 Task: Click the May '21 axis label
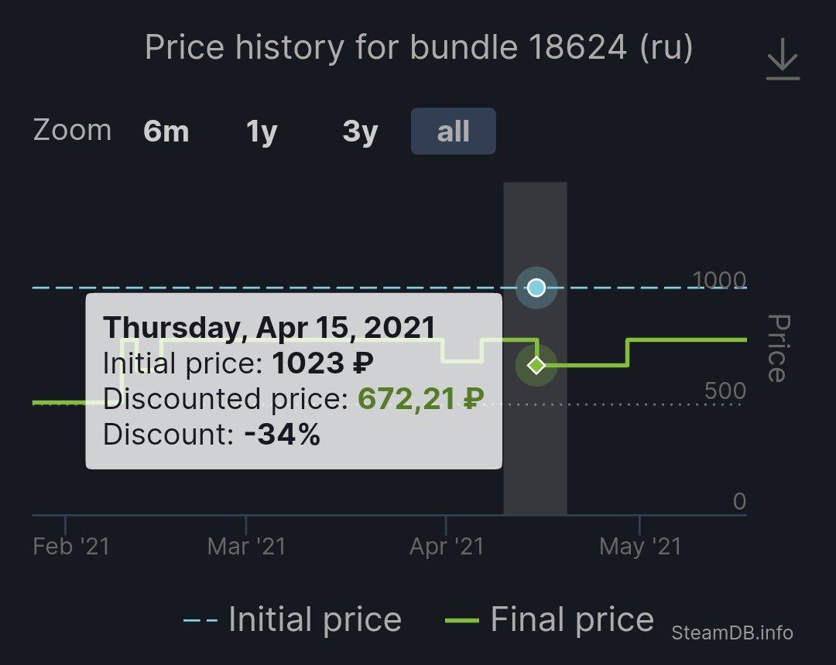tap(640, 546)
